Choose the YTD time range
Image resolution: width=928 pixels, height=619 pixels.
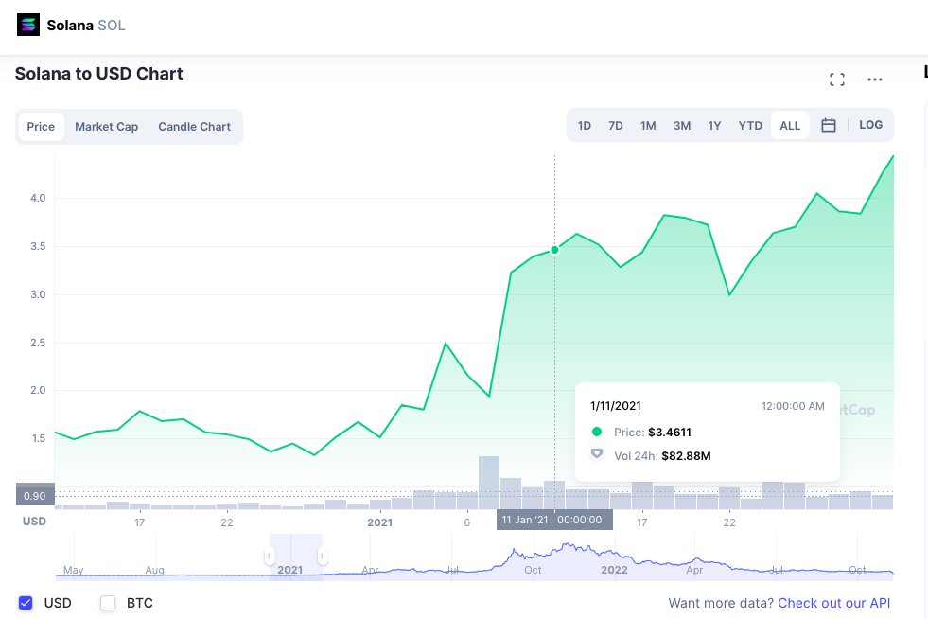[750, 126]
